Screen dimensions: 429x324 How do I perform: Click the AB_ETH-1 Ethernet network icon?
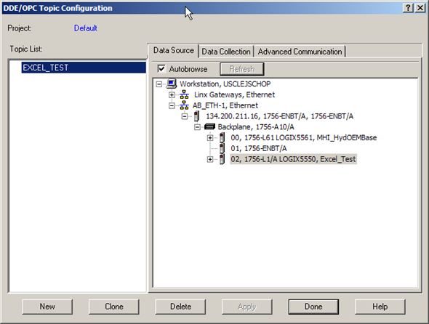(x=184, y=105)
